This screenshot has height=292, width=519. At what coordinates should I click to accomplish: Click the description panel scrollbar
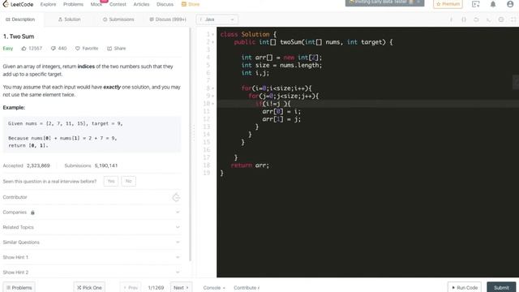coord(190,144)
